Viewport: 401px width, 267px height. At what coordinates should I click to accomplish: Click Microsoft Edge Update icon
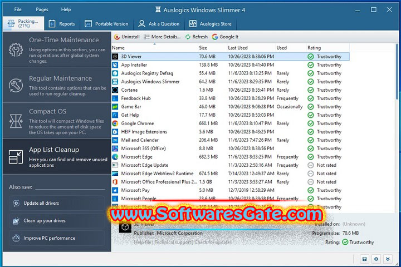[x=115, y=165]
